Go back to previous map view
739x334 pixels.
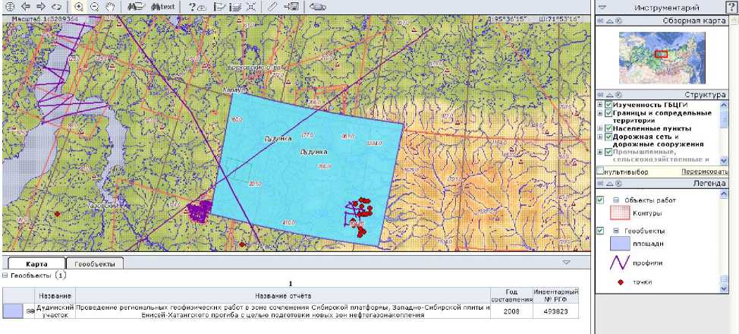[26, 7]
